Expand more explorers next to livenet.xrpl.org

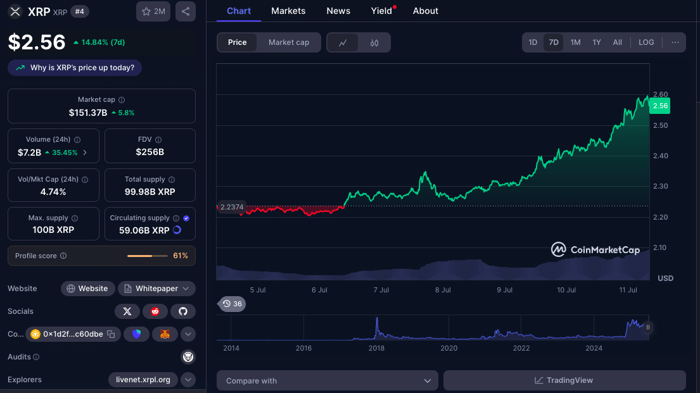click(188, 380)
